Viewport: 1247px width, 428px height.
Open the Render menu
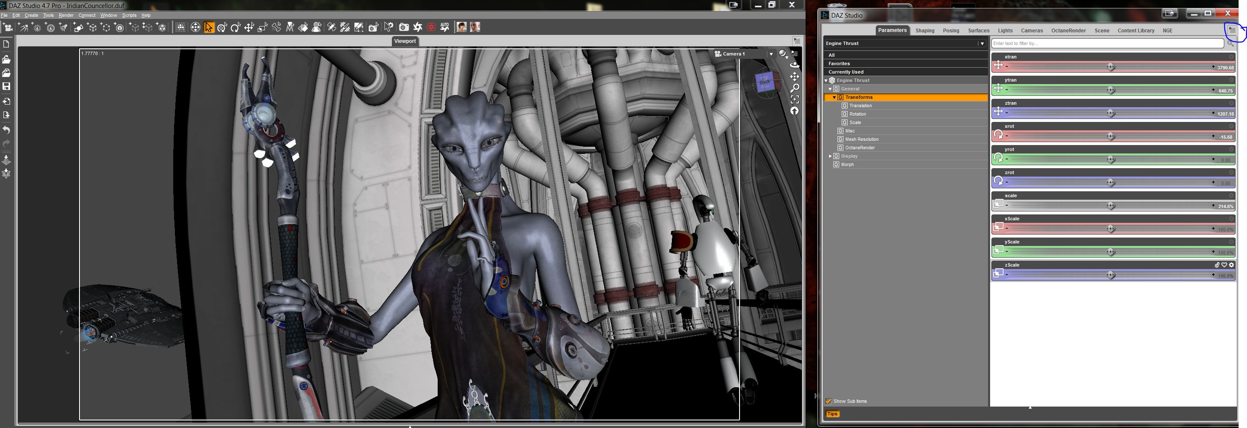[66, 16]
